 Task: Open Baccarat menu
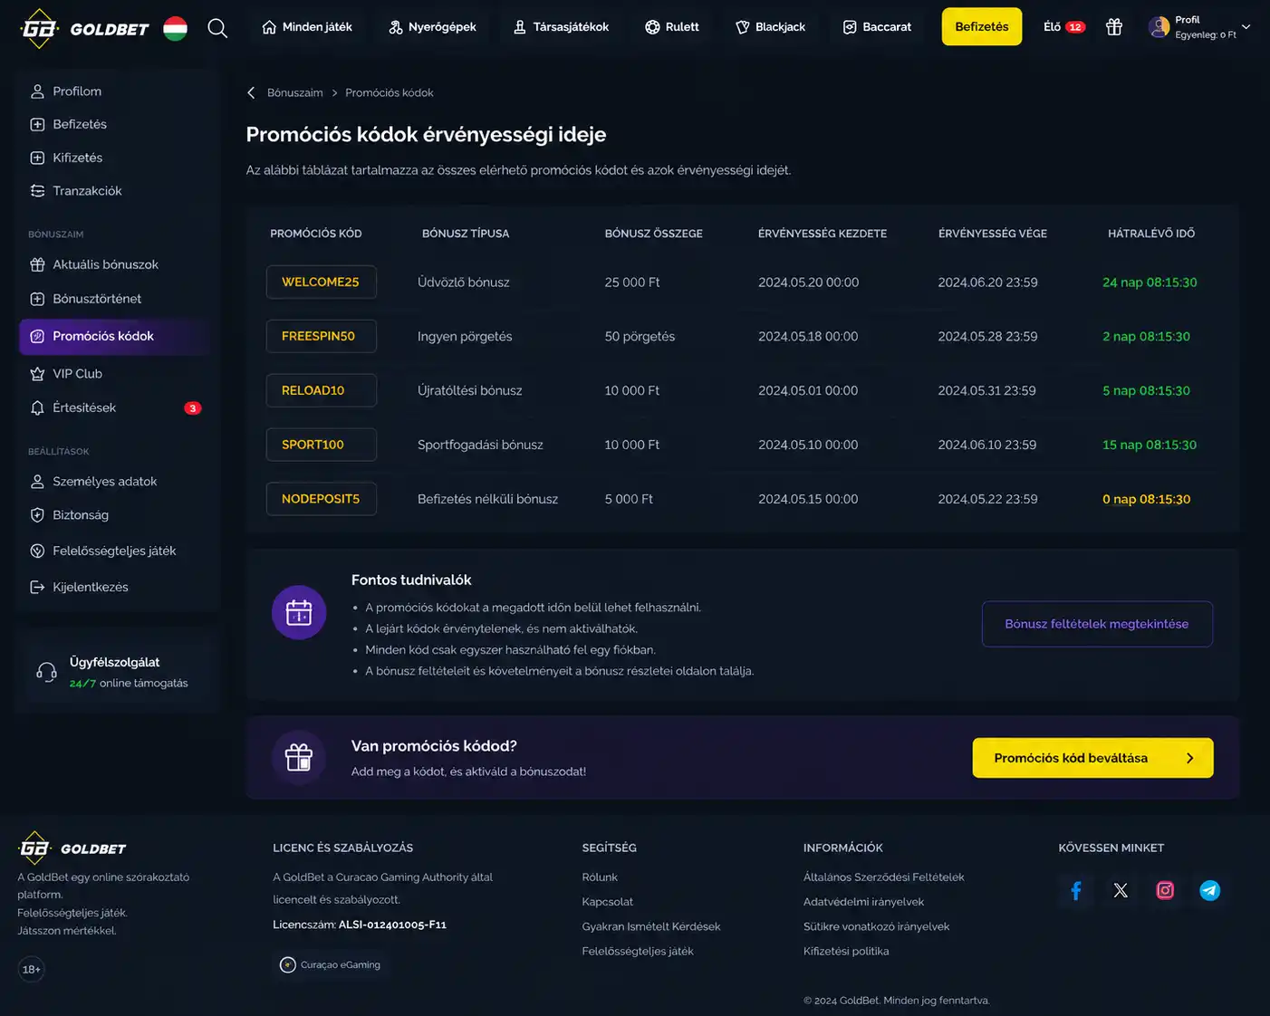[877, 27]
